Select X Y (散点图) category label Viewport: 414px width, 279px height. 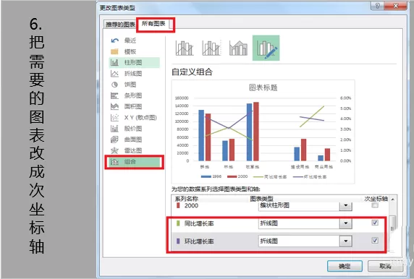140,118
